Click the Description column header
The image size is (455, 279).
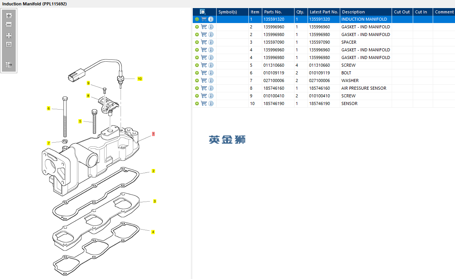(353, 12)
